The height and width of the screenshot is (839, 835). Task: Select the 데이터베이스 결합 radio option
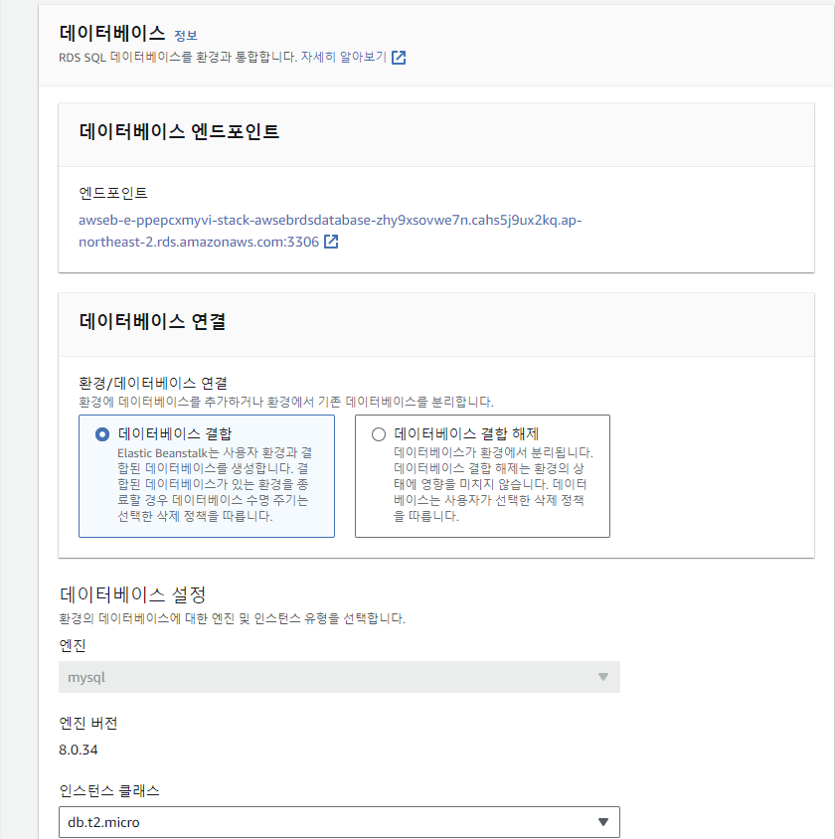(x=102, y=434)
